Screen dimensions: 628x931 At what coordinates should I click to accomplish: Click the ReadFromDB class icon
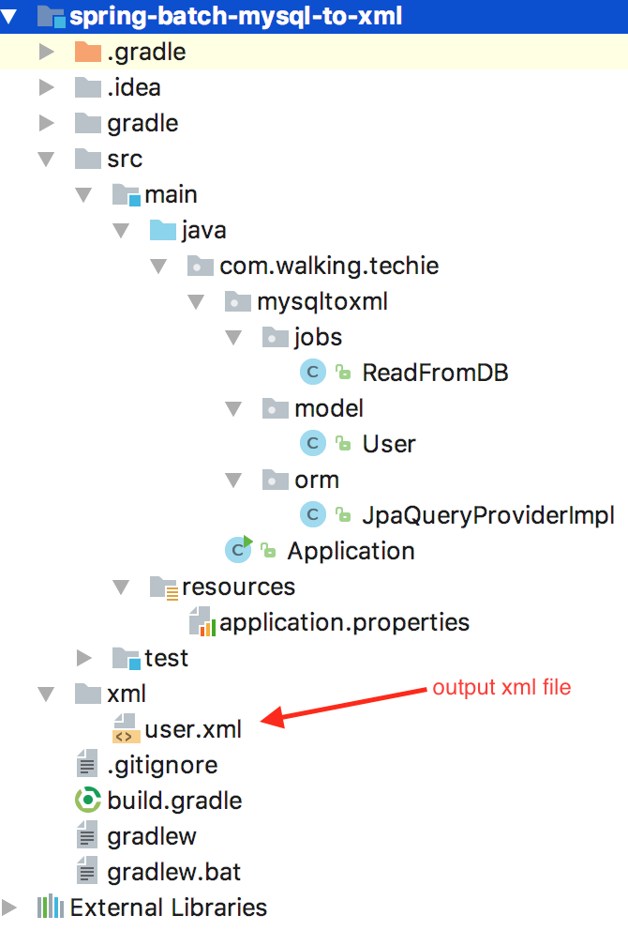[312, 372]
